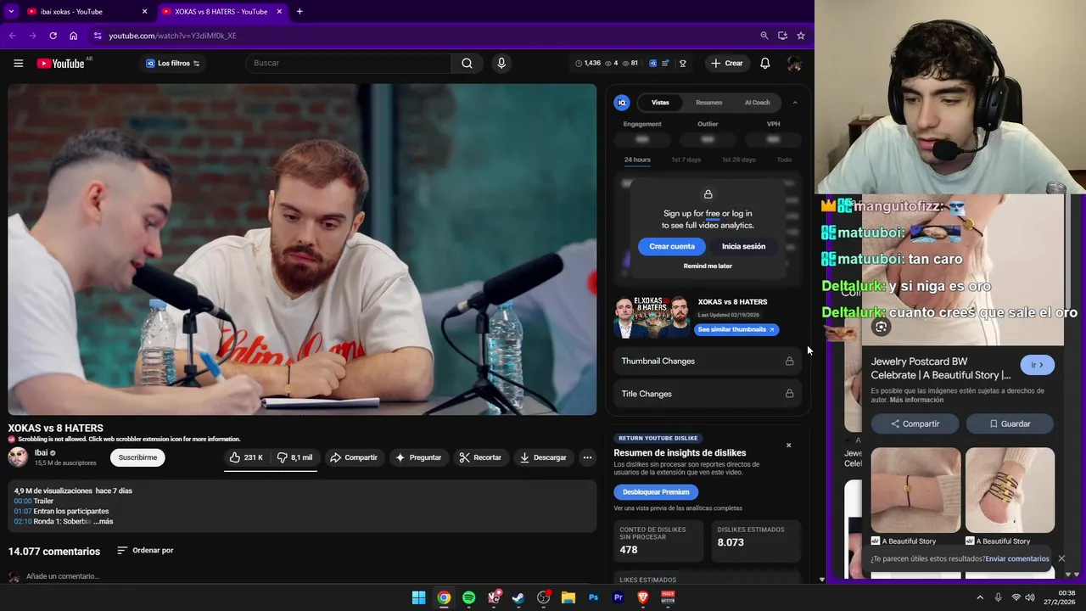Launch Premiere Pro from the taskbar
The width and height of the screenshot is (1086, 611).
tap(618, 597)
